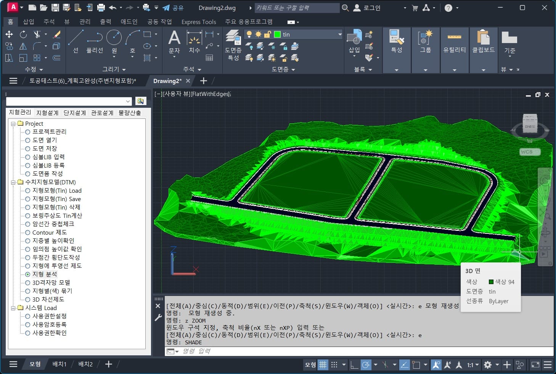The image size is (556, 374).
Task: Select the 3D격자망 모델 radio item
Action: 47,283
